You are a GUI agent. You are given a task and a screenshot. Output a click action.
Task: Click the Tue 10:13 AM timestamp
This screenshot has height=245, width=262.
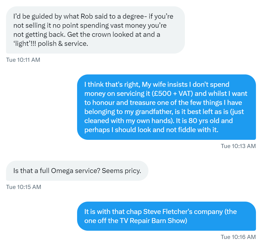[238, 146]
